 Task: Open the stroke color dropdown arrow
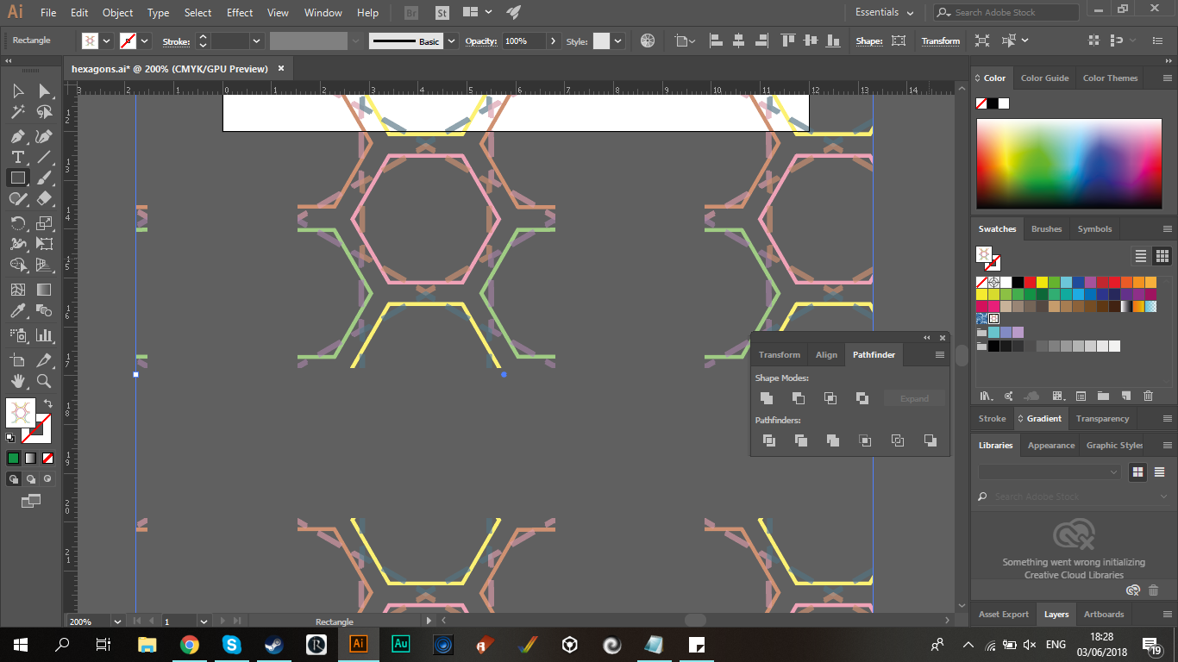pyautogui.click(x=144, y=41)
